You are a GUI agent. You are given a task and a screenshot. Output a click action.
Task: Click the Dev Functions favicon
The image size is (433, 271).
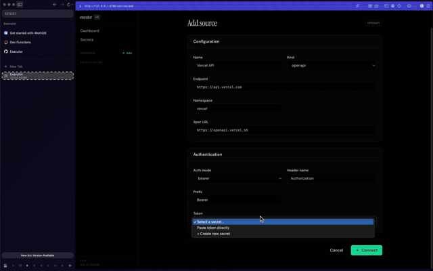(x=6, y=42)
